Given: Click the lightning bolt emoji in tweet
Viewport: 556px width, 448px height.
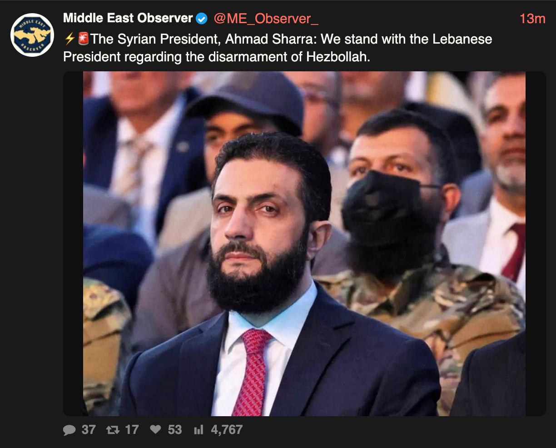Looking at the screenshot, I should 69,39.
